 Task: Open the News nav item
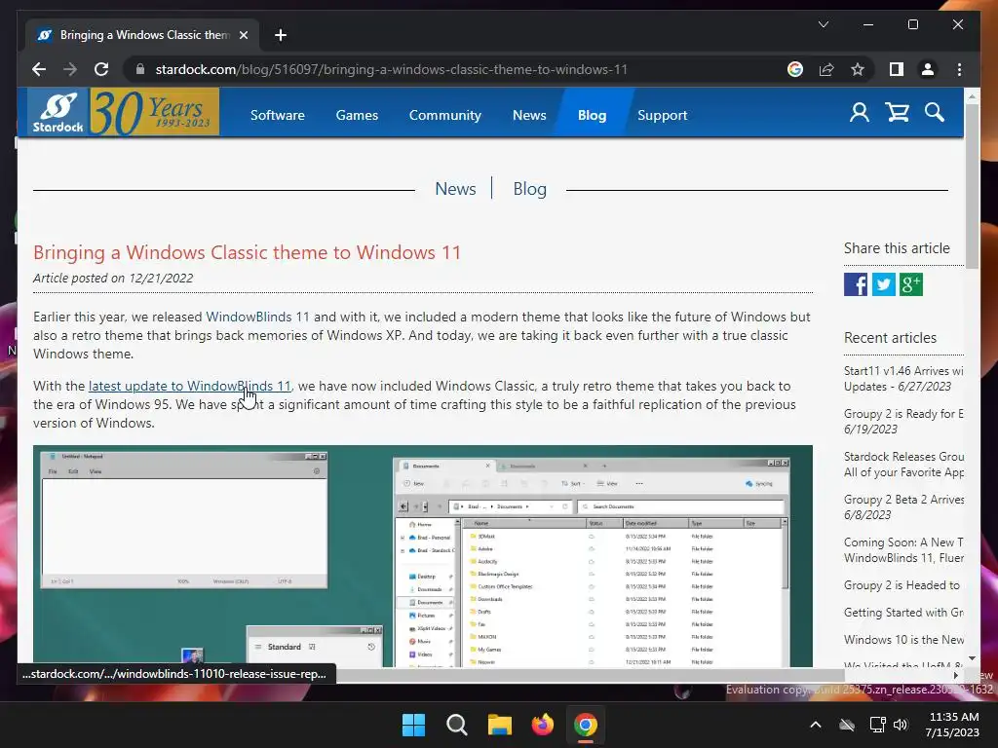pyautogui.click(x=529, y=115)
